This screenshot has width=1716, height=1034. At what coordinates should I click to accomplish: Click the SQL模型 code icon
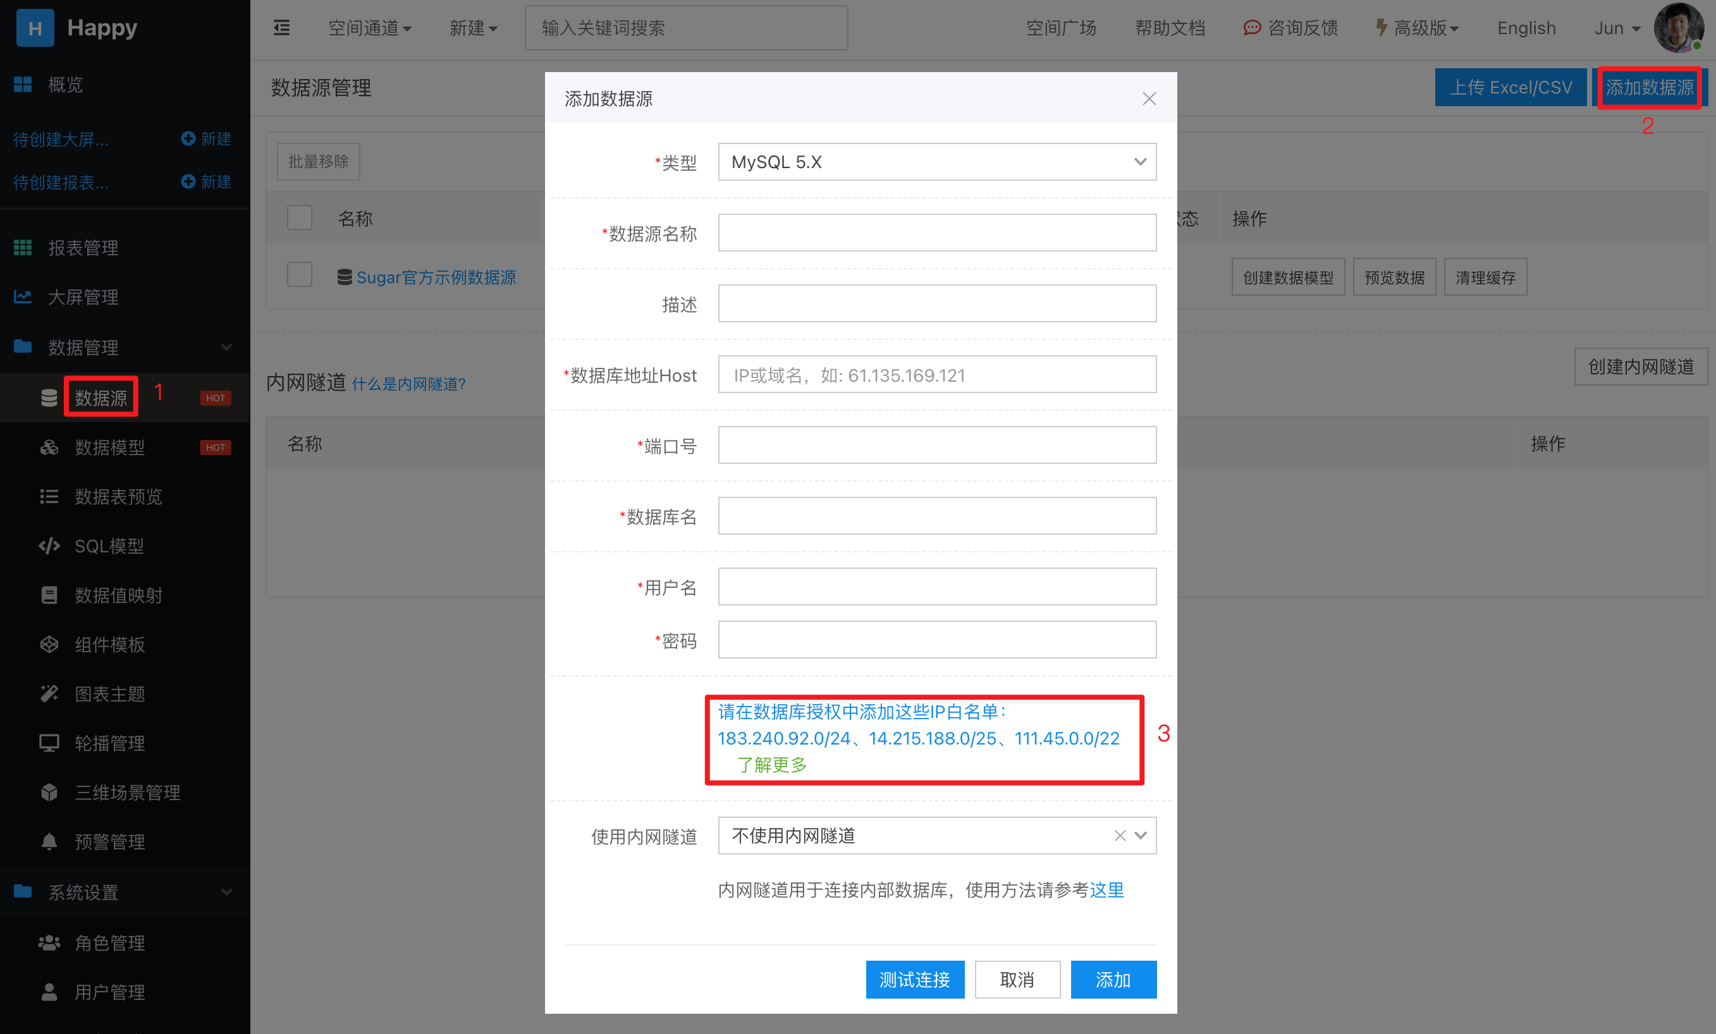click(49, 546)
